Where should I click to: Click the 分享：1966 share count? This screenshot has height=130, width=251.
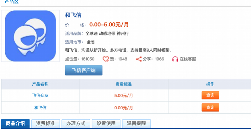[x=153, y=59]
